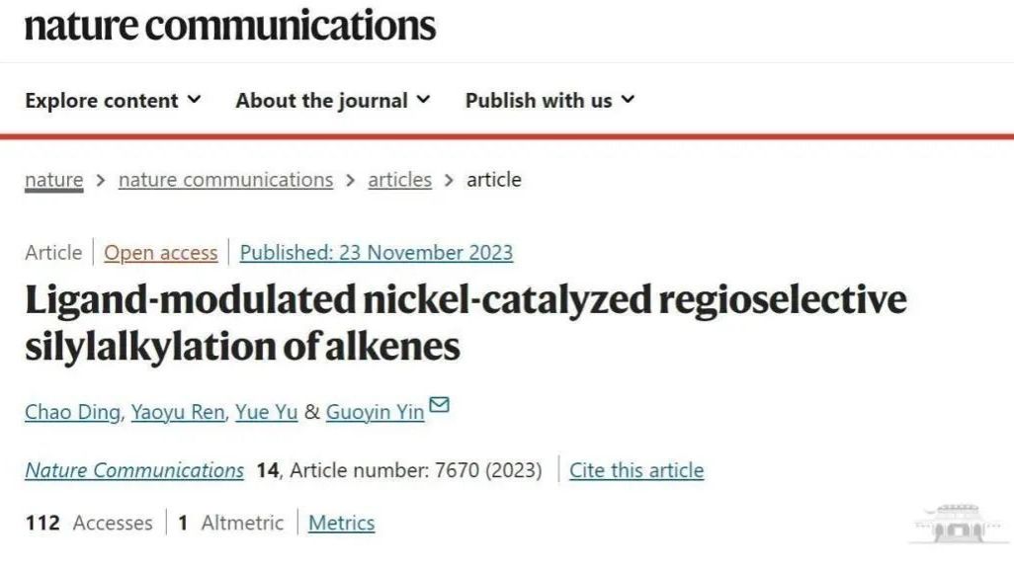Click the envelope icon beside Guoyin Yin
Viewport: 1014px width, 571px height.
coord(439,404)
